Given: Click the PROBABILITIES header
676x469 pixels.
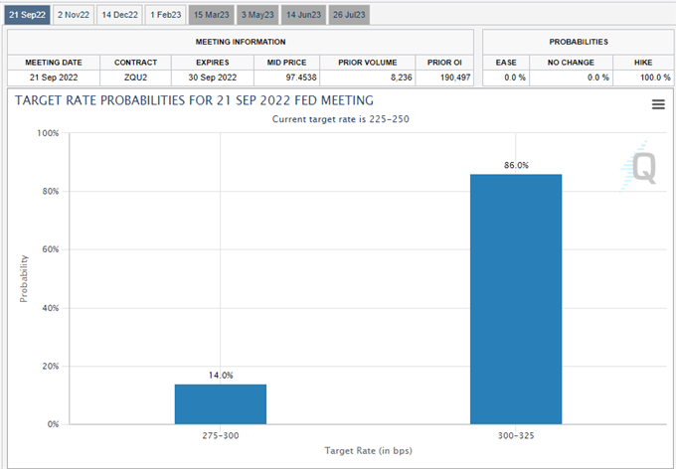Looking at the screenshot, I should pos(579,42).
